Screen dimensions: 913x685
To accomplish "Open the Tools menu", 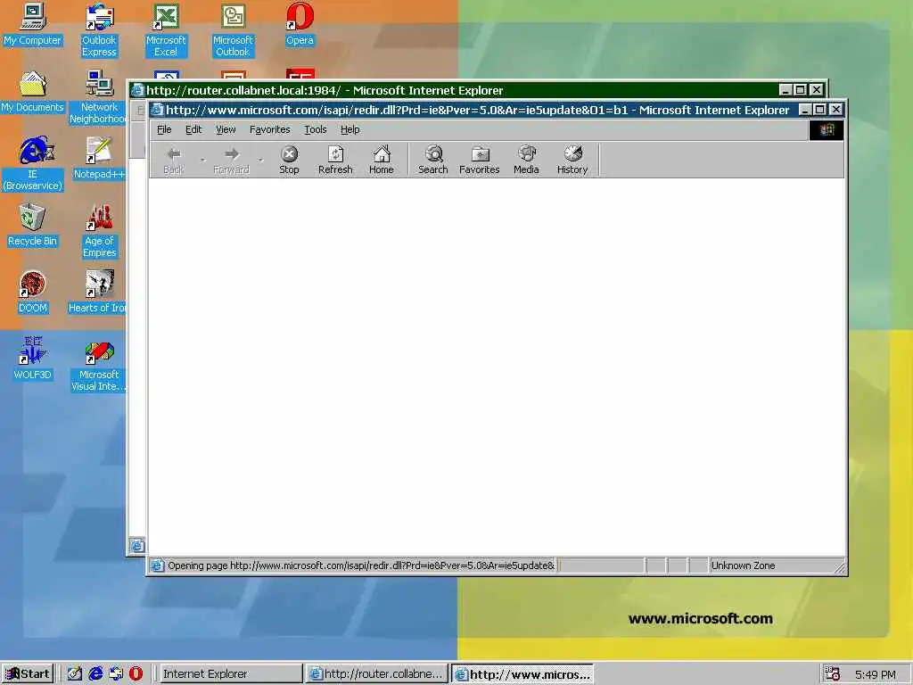I will 316,129.
